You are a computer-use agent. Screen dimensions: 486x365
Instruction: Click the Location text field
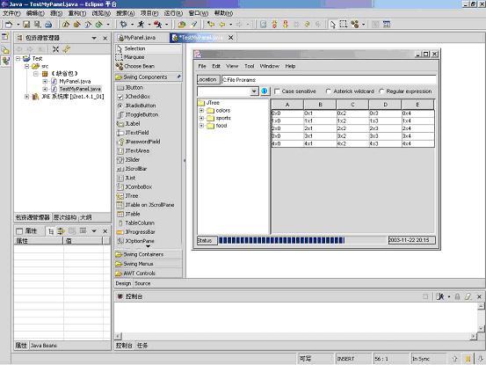click(329, 80)
